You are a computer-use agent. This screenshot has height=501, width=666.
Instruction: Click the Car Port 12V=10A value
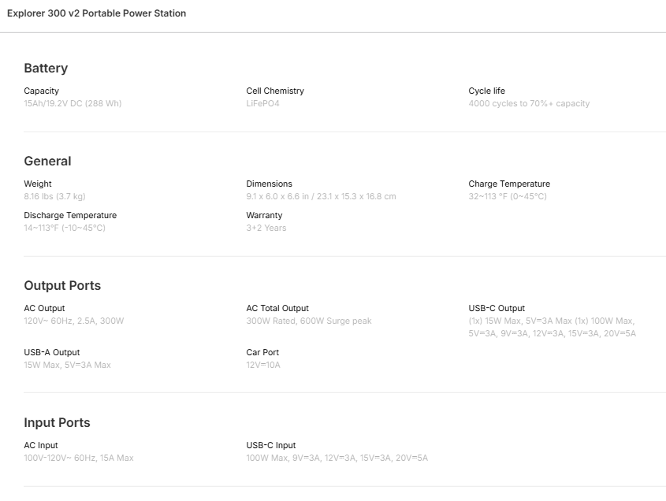click(x=262, y=365)
